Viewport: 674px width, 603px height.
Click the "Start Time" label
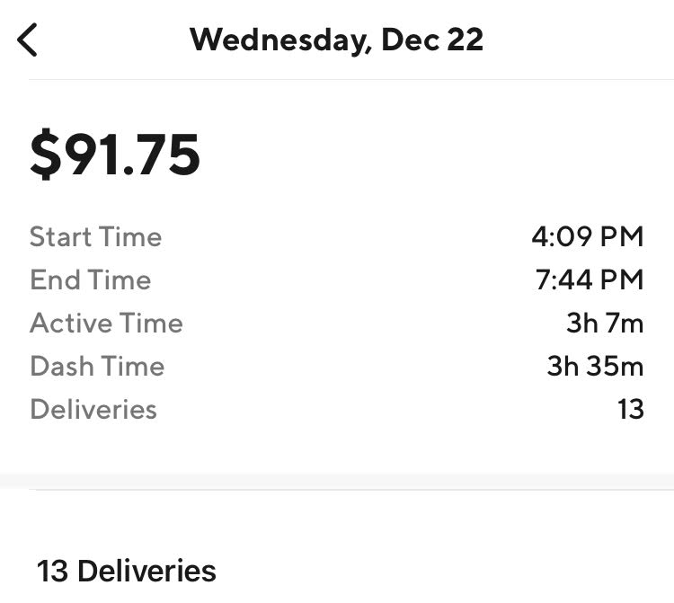[95, 237]
